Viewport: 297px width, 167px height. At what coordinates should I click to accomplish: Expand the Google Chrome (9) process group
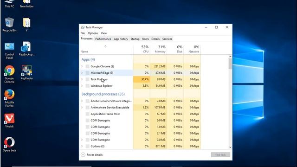coord(82,66)
